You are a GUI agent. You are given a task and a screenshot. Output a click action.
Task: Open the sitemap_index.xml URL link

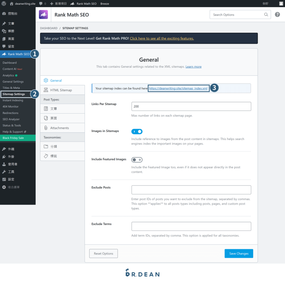178,88
